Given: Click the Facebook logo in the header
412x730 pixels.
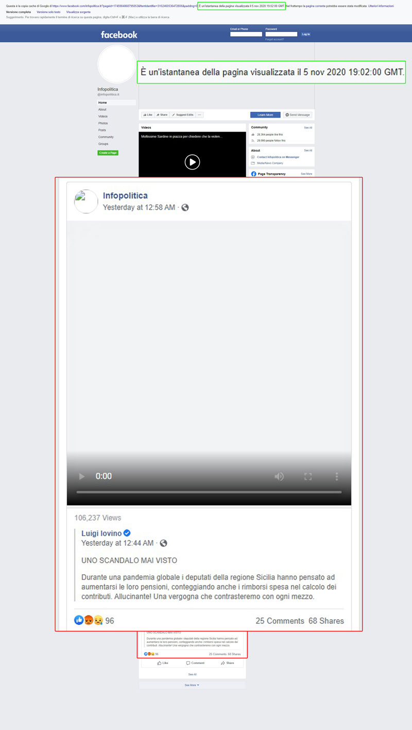Looking at the screenshot, I should [x=119, y=35].
